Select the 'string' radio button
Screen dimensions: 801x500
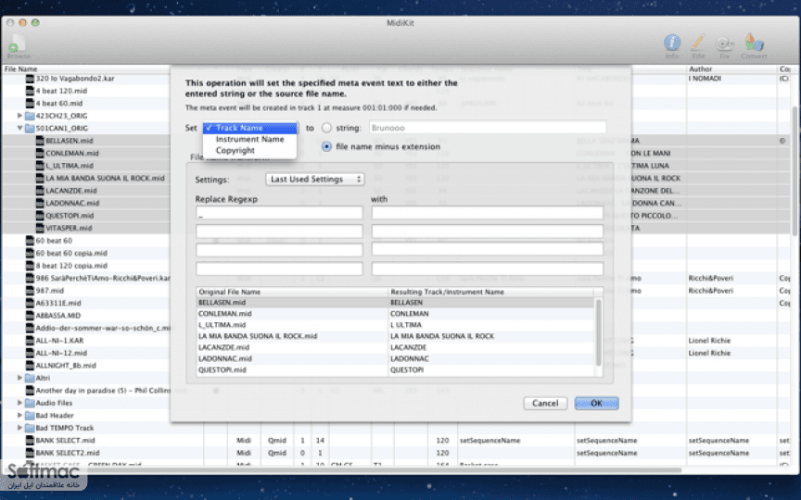point(326,128)
